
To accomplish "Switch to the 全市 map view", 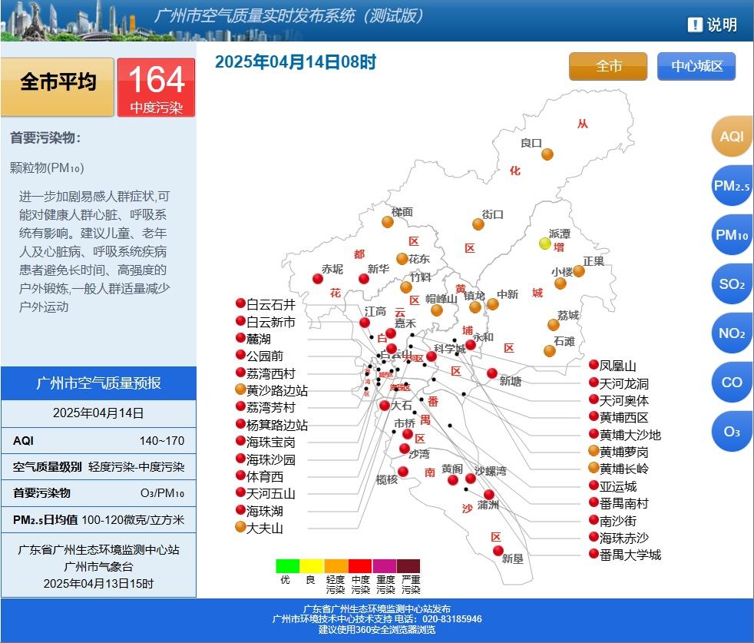I will pos(609,67).
